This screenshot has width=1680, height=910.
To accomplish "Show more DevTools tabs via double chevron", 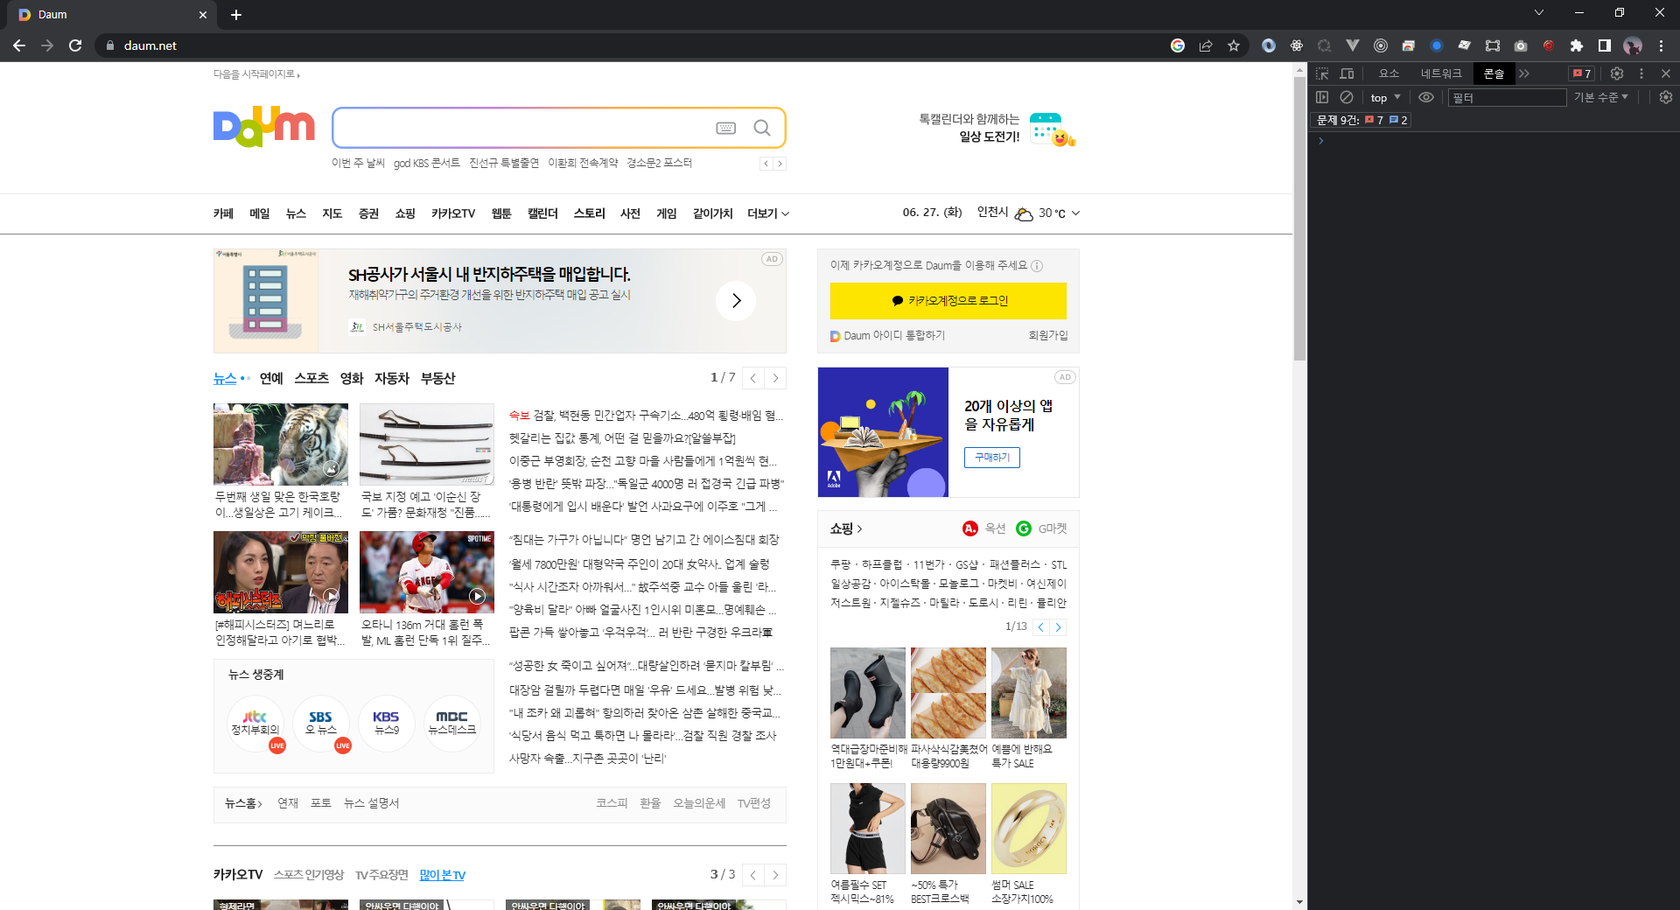I will (x=1524, y=73).
